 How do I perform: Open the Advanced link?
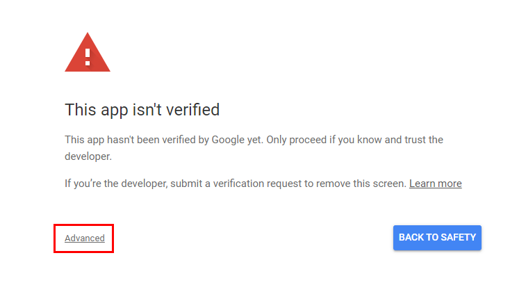pyautogui.click(x=85, y=238)
